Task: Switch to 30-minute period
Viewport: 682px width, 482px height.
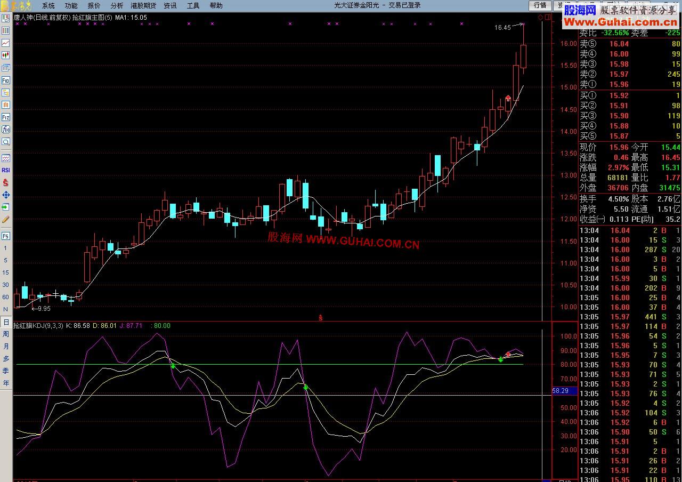Action: click(x=6, y=285)
